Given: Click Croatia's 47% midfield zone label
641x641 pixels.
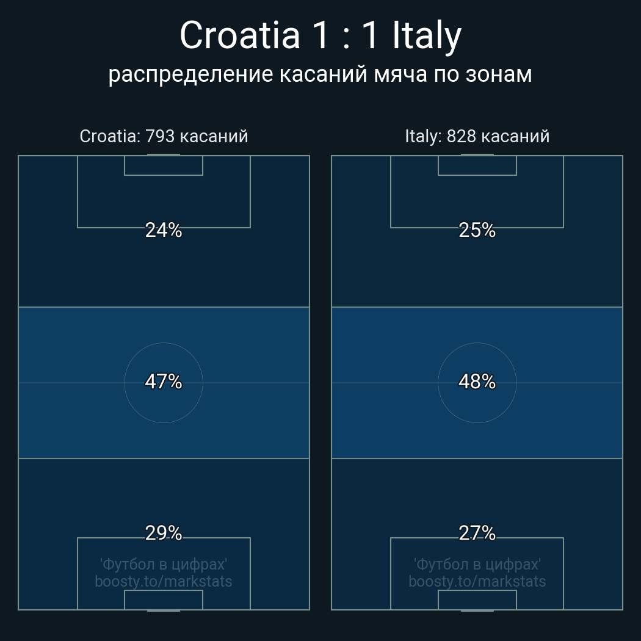Looking at the screenshot, I should point(164,382).
